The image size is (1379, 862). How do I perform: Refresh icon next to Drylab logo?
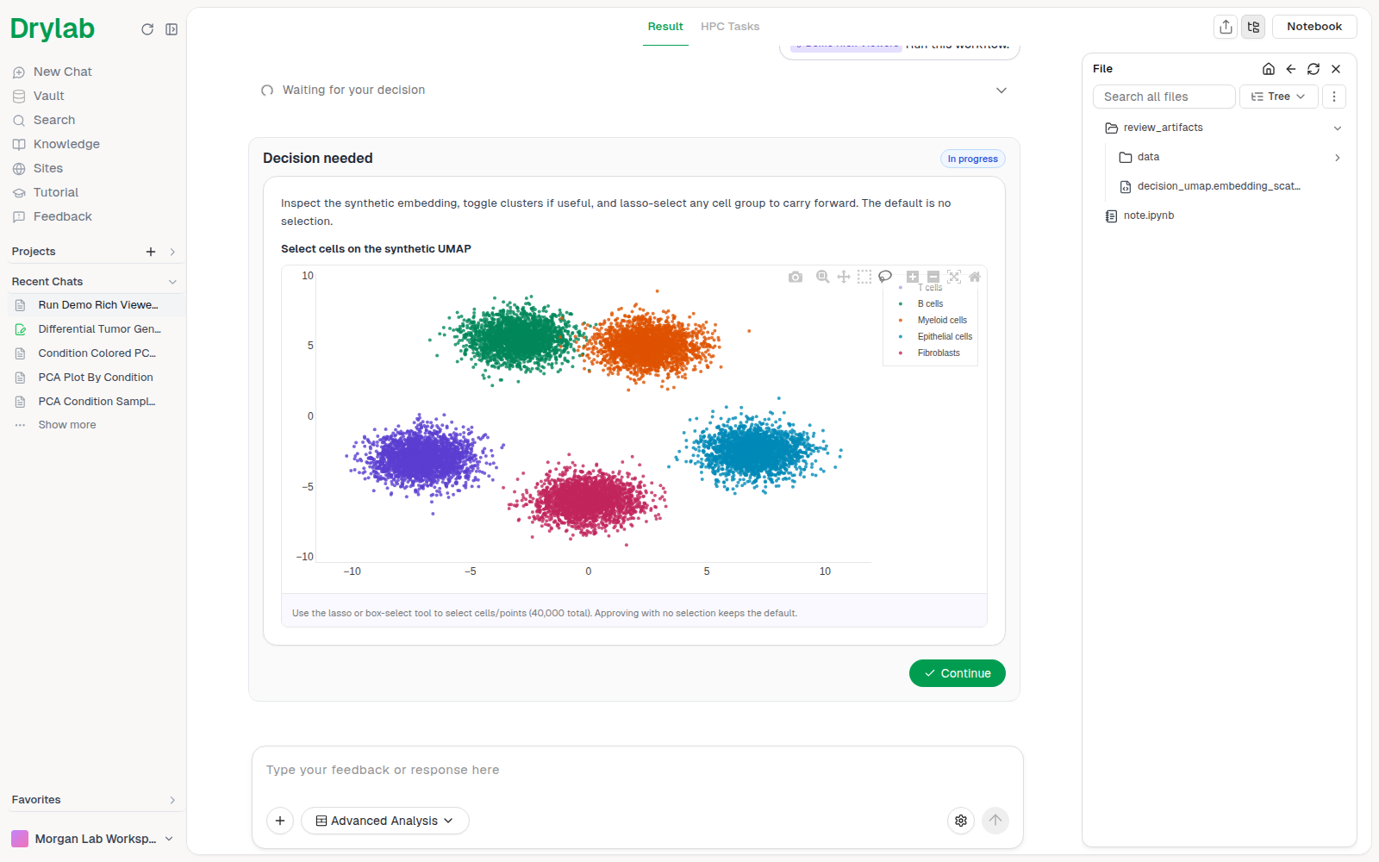[x=147, y=29]
